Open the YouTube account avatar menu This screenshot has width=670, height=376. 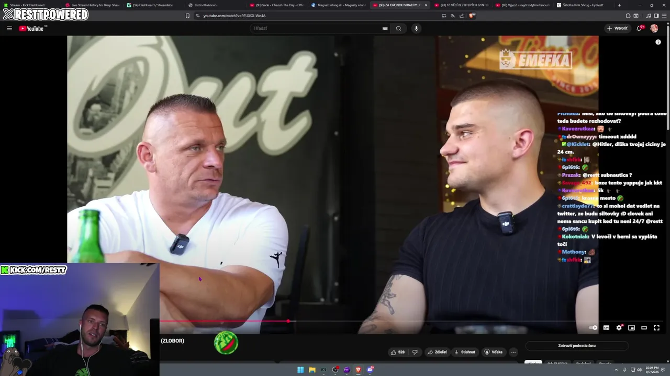654,28
